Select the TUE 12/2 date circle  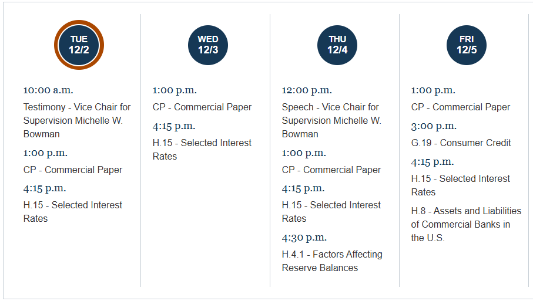pos(79,45)
